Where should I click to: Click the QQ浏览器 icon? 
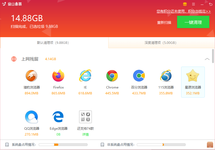tap(31, 117)
